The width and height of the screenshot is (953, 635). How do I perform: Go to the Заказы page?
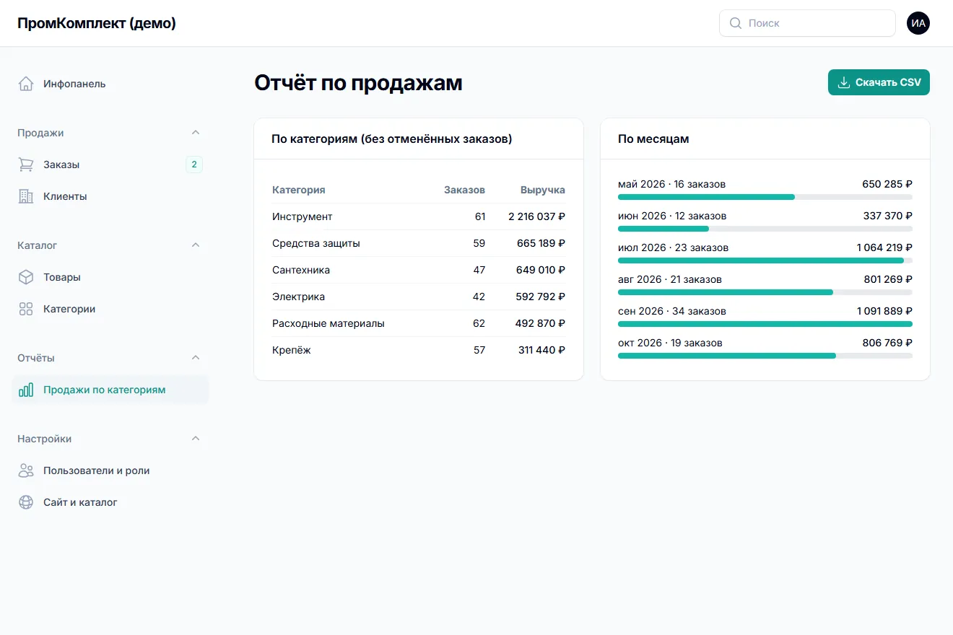(x=110, y=165)
